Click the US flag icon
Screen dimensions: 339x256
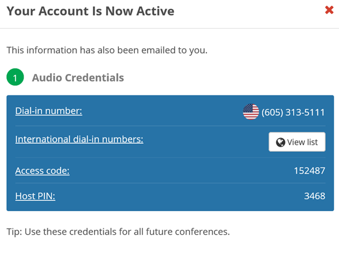coord(251,112)
